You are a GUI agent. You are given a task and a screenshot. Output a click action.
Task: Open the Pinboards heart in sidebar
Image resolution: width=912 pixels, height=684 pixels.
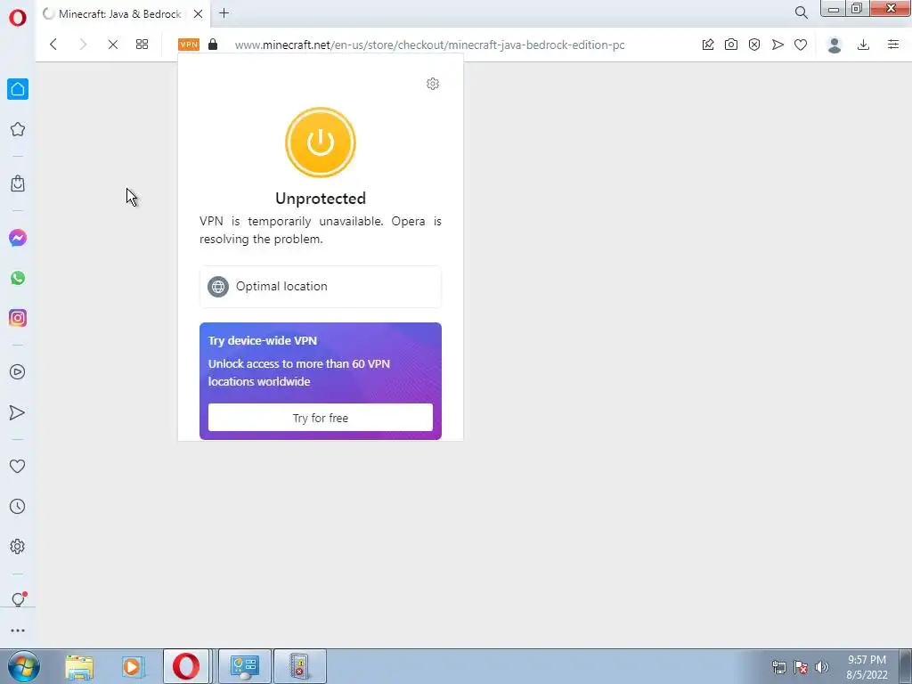click(18, 467)
